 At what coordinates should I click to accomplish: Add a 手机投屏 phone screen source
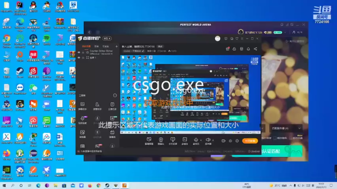pyautogui.click(x=173, y=141)
